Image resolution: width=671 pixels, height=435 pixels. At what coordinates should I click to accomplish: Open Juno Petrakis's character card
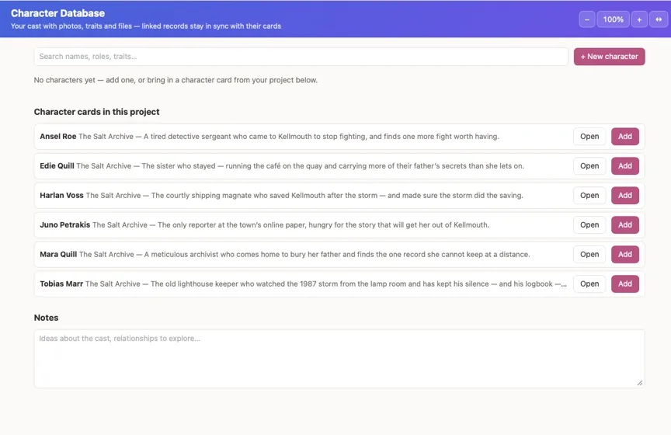[x=589, y=225]
